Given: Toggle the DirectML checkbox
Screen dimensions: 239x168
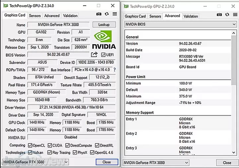Looking at the screenshot, I should click(x=97, y=145).
